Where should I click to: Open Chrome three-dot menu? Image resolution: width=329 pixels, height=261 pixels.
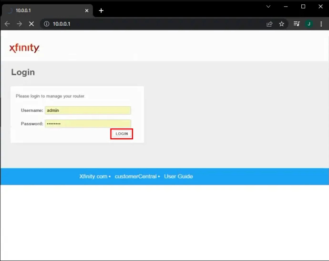321,24
